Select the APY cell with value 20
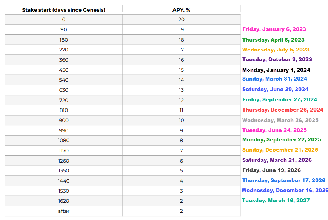 click(x=181, y=20)
